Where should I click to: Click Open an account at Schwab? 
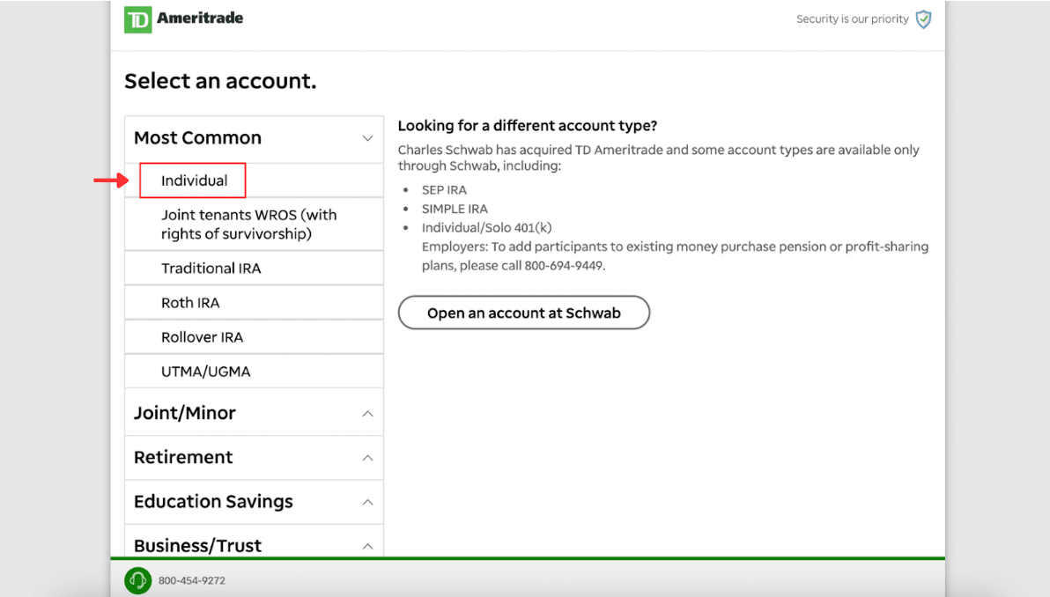coord(523,313)
